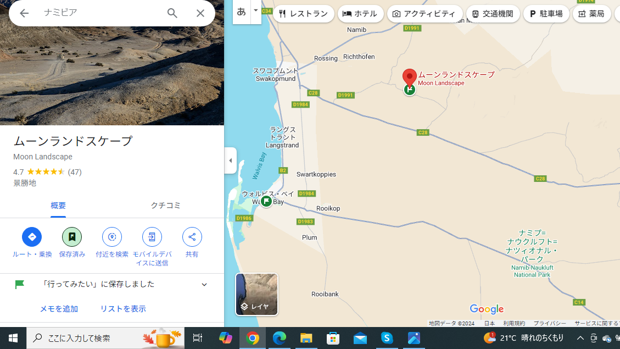This screenshot has width=620, height=349.
Task: Select the 概要 overview tab
Action: [x=58, y=206]
